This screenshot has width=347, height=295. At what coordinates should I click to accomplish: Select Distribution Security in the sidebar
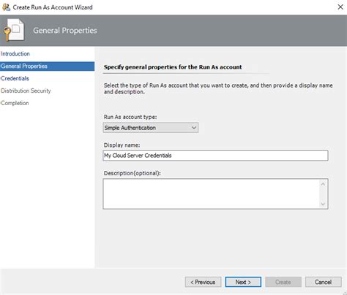click(x=26, y=91)
